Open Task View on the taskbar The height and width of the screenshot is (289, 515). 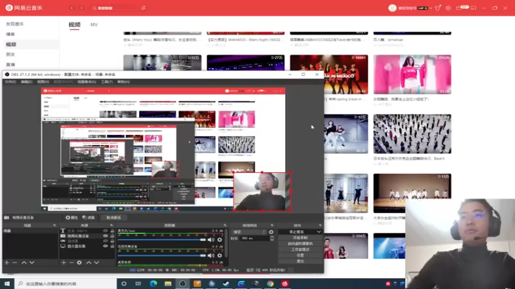pyautogui.click(x=138, y=283)
